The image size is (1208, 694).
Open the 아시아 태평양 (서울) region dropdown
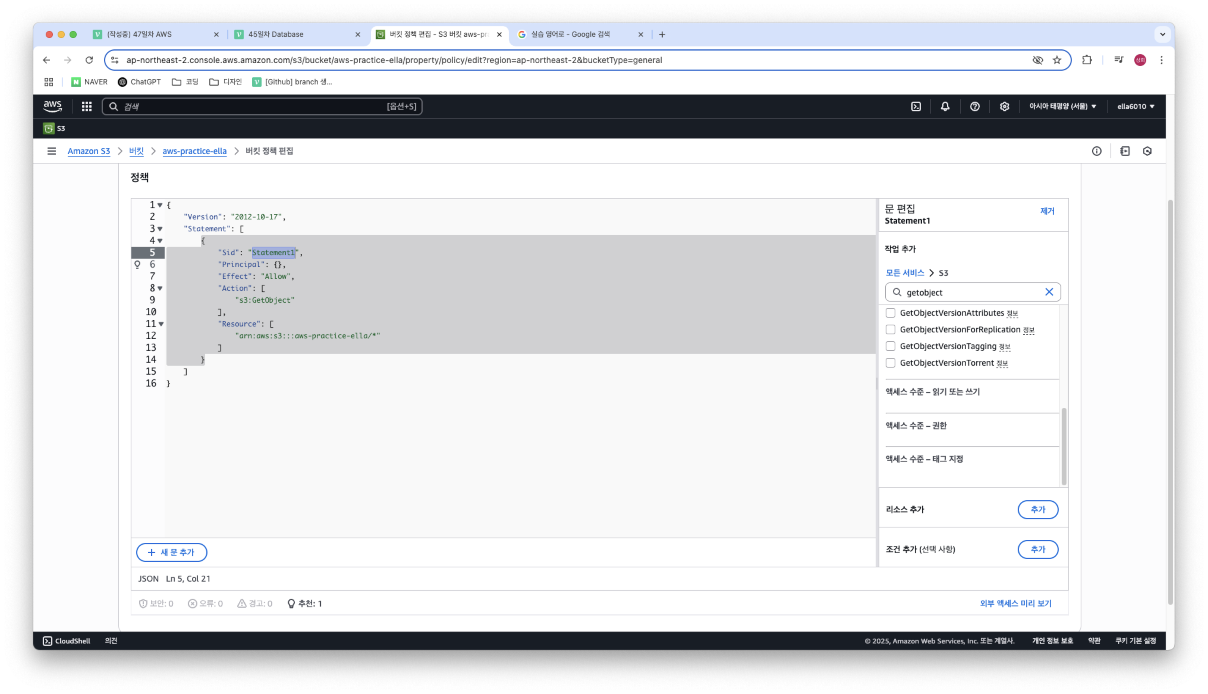click(1062, 106)
